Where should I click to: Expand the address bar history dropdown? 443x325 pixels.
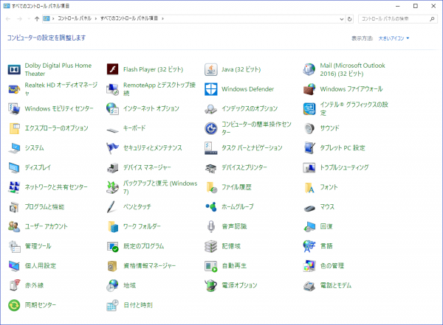coord(342,19)
